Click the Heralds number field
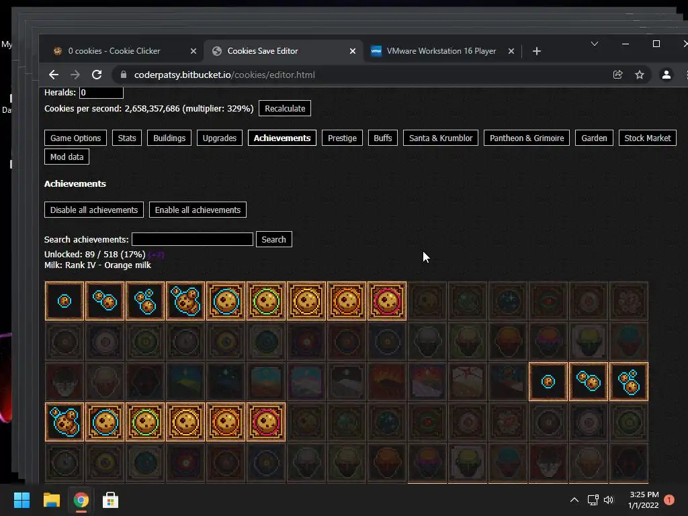688x516 pixels. click(101, 93)
